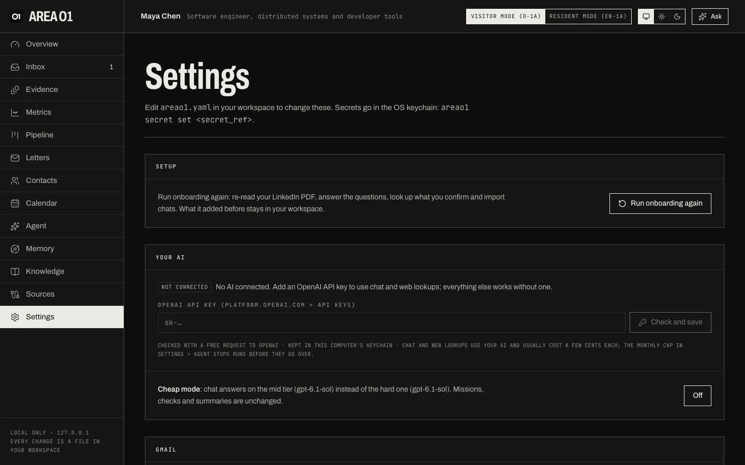Open the Pipeline section
745x465 pixels.
tap(62, 135)
